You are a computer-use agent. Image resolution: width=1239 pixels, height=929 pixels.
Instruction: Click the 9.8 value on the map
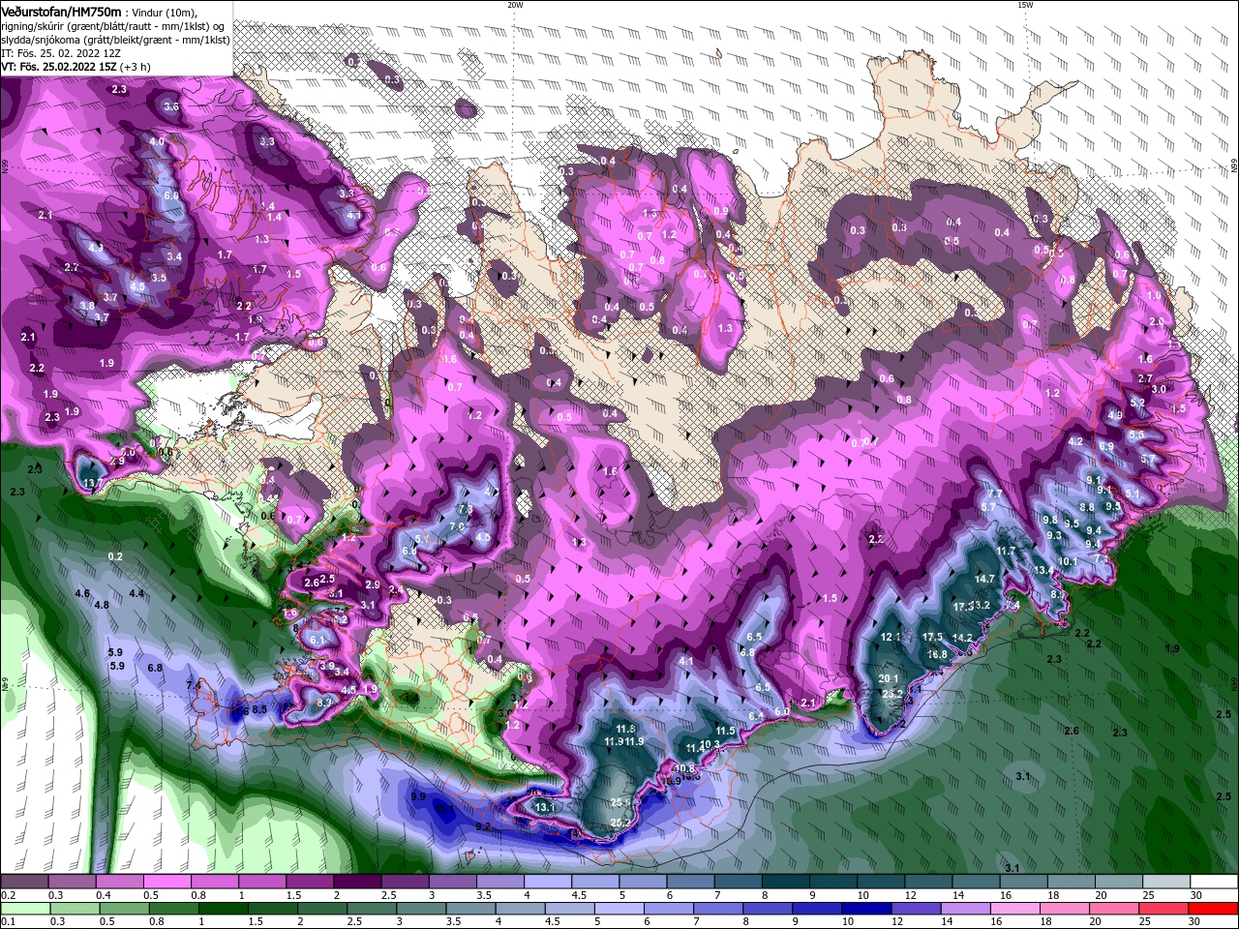(1050, 520)
